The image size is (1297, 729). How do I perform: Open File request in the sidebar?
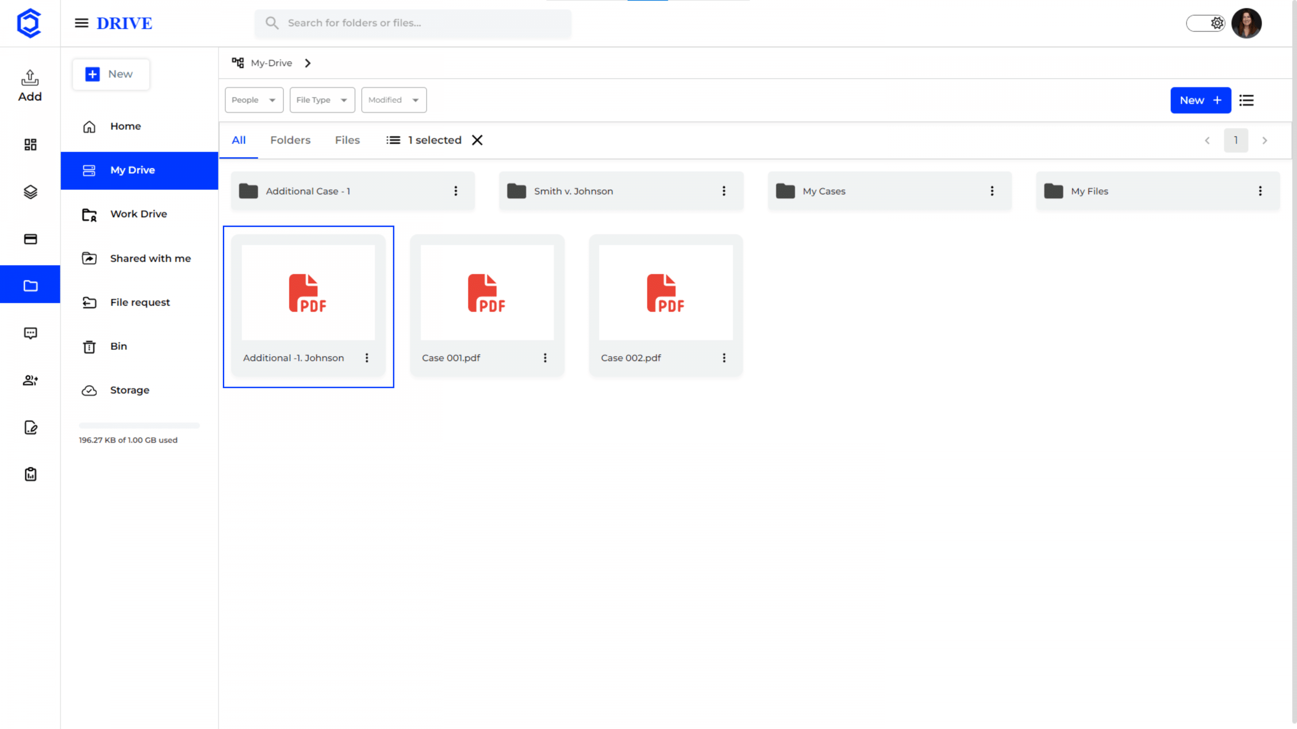coord(140,302)
